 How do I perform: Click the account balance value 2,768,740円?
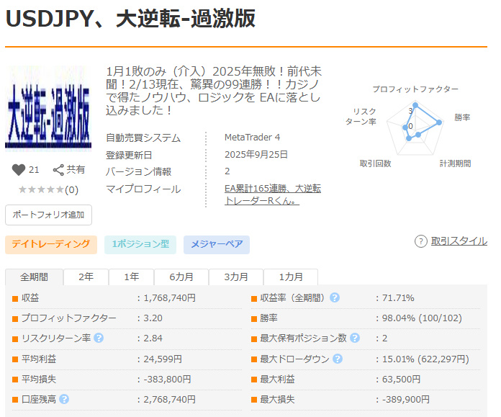[169, 399]
